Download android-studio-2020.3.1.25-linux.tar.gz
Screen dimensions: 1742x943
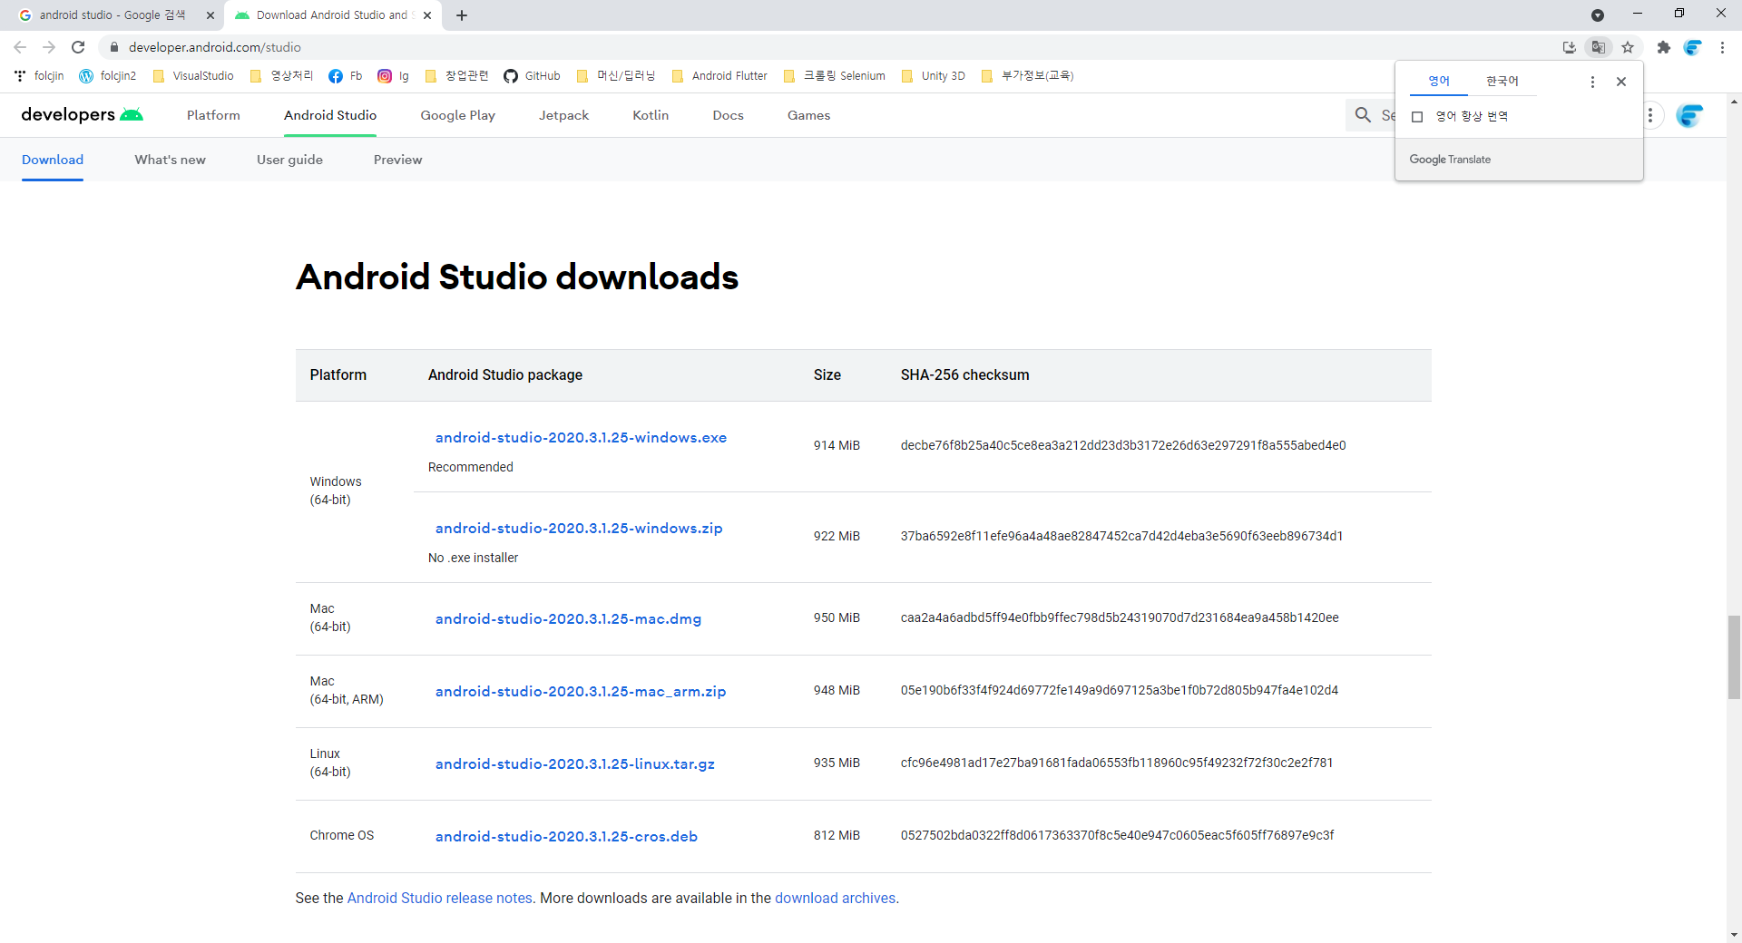(x=575, y=764)
